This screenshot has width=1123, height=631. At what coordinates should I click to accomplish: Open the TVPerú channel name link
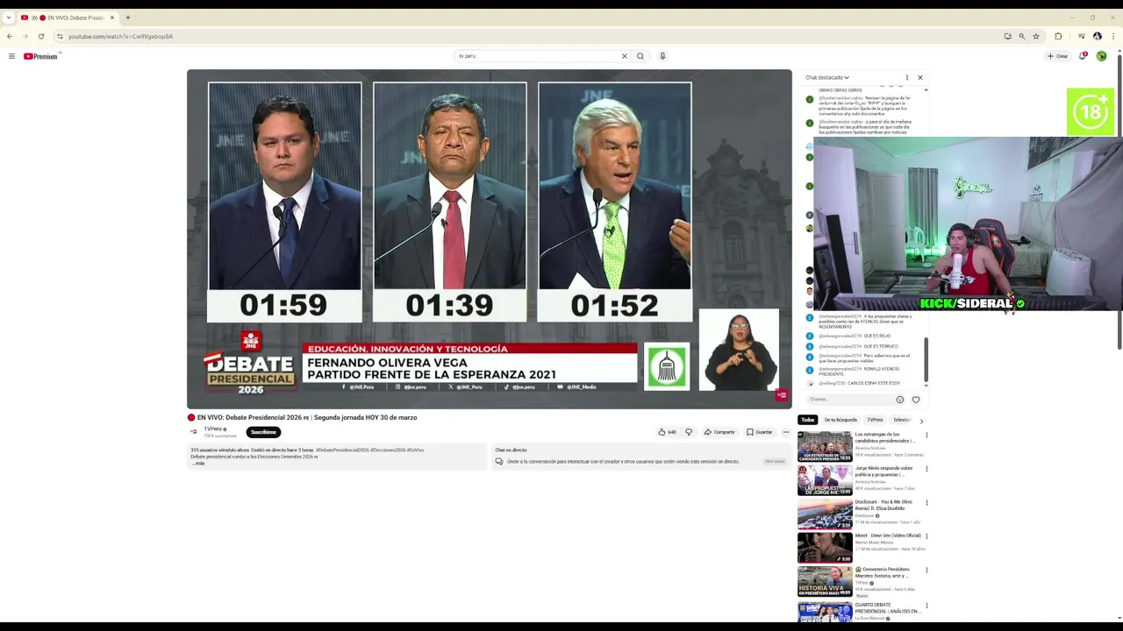pos(213,429)
